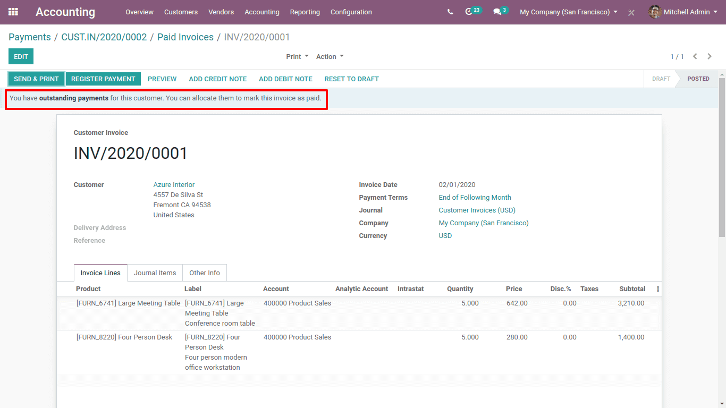Screen dimensions: 726x408
Task: Go to next record arrow
Action: [710, 56]
